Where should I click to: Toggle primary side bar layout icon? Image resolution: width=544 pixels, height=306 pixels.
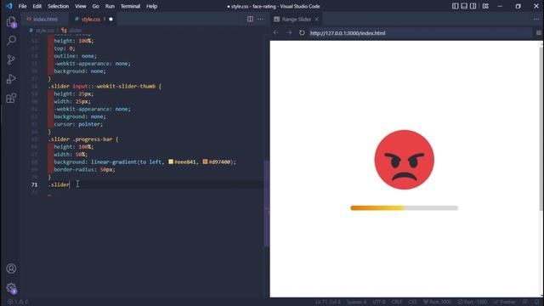(456, 6)
